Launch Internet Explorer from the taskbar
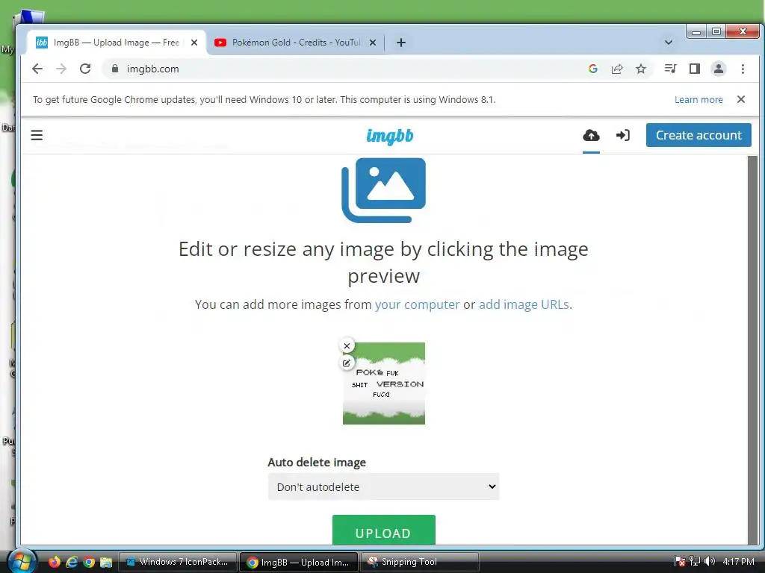The height and width of the screenshot is (573, 765). click(x=72, y=562)
